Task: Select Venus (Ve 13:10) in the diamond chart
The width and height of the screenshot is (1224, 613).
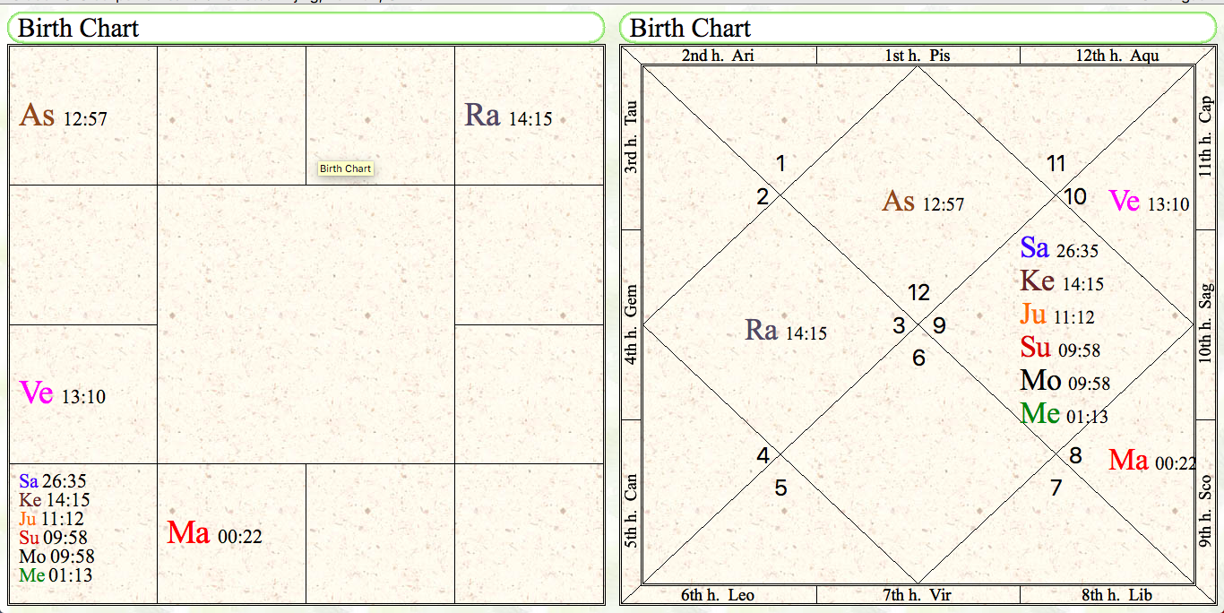Action: pyautogui.click(x=1148, y=202)
